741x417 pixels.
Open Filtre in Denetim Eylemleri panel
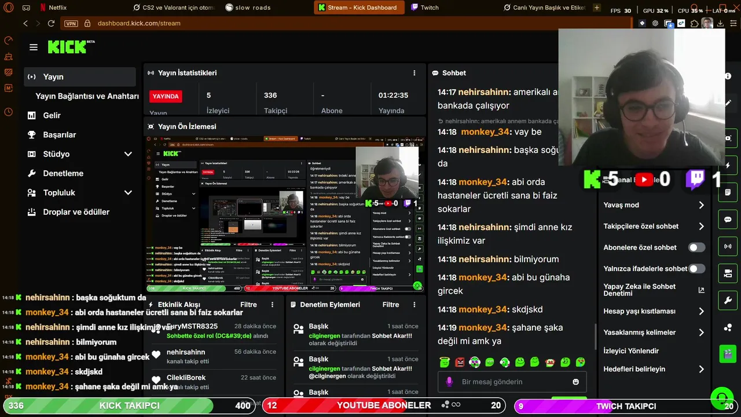(x=391, y=305)
